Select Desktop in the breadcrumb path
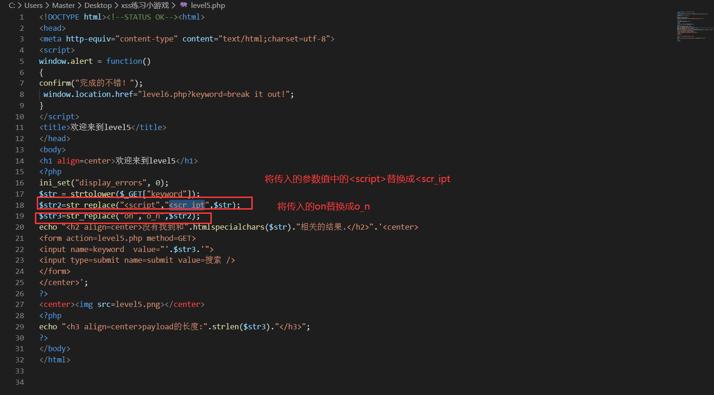The image size is (714, 395). click(98, 5)
